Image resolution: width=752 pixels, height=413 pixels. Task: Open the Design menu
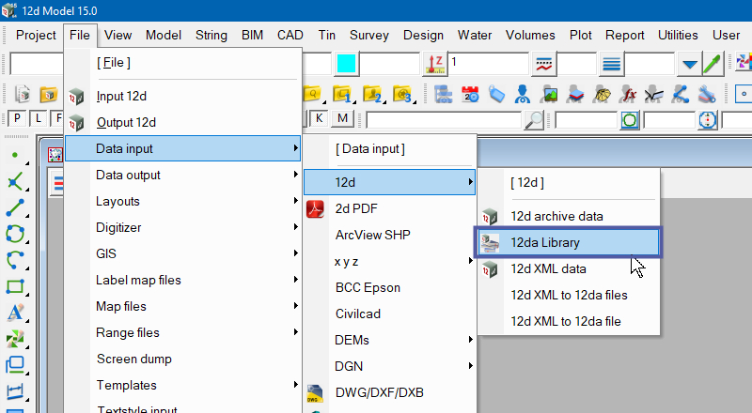point(423,36)
